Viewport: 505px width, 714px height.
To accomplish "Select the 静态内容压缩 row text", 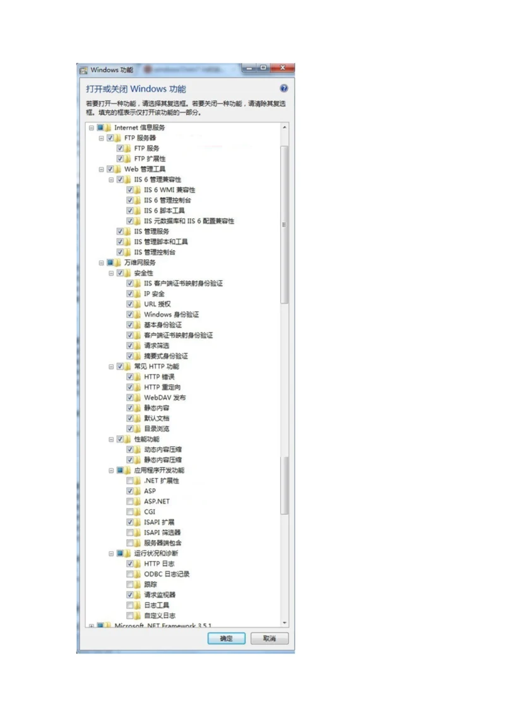I will [163, 460].
